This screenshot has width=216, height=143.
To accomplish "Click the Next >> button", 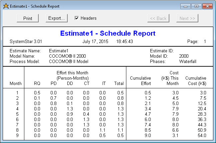I will point(187,18).
